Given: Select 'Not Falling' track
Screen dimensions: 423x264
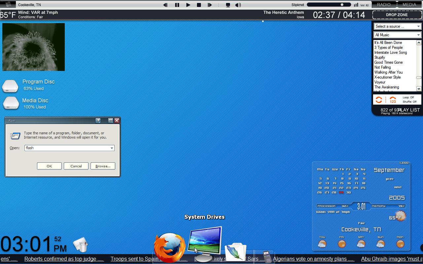Looking at the screenshot, I should coord(382,67).
